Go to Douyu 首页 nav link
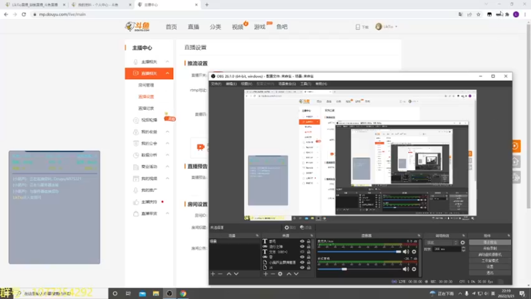The image size is (531, 299). click(171, 27)
